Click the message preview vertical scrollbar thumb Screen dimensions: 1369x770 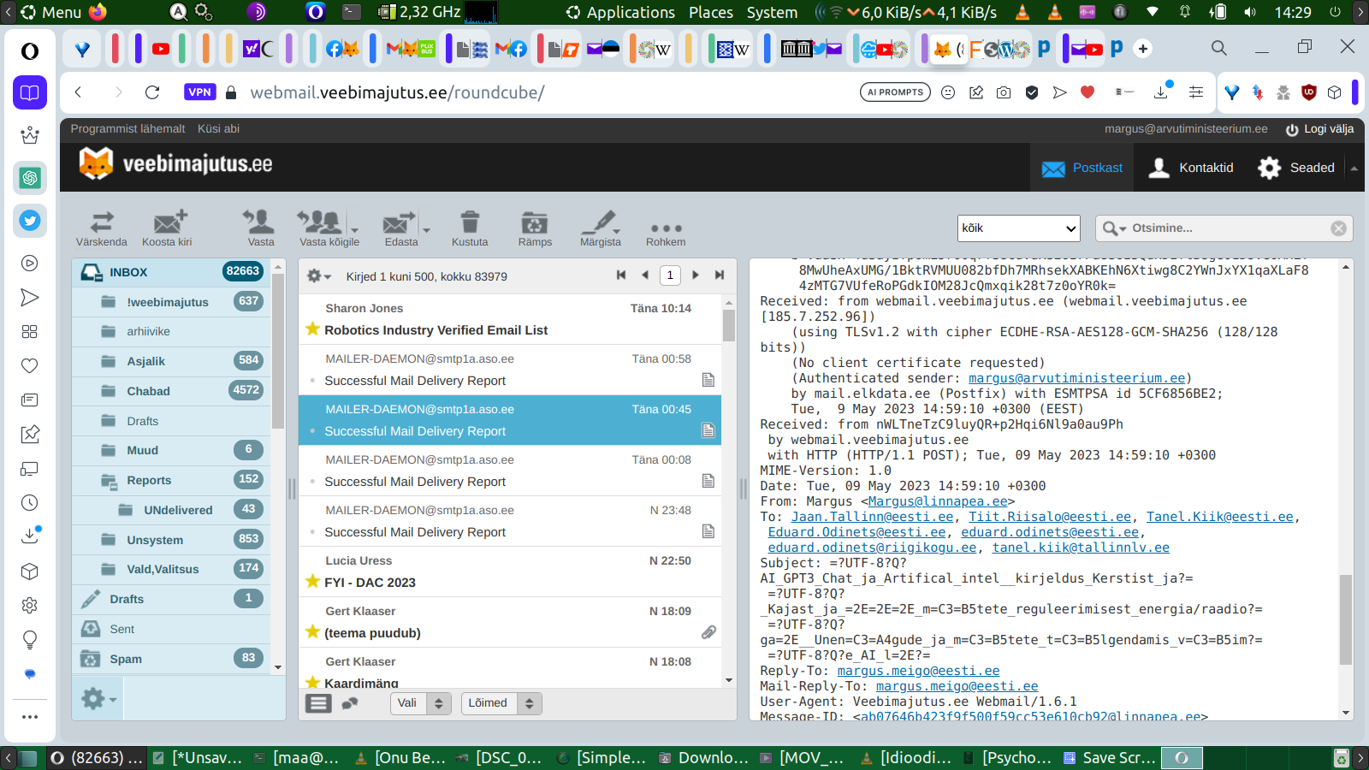click(x=1346, y=620)
